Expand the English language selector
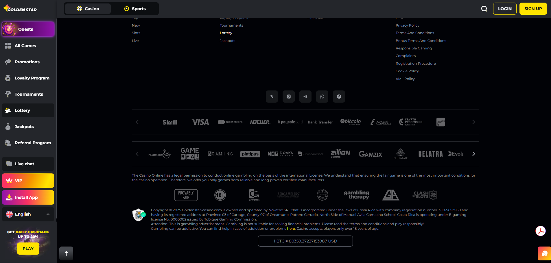 [x=28, y=214]
